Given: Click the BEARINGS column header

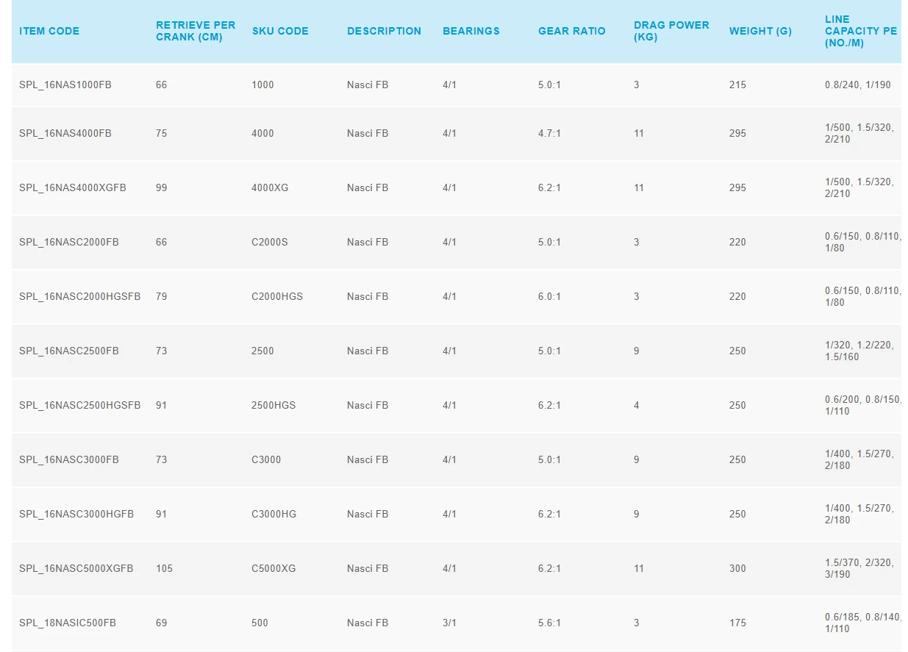Looking at the screenshot, I should [x=471, y=31].
